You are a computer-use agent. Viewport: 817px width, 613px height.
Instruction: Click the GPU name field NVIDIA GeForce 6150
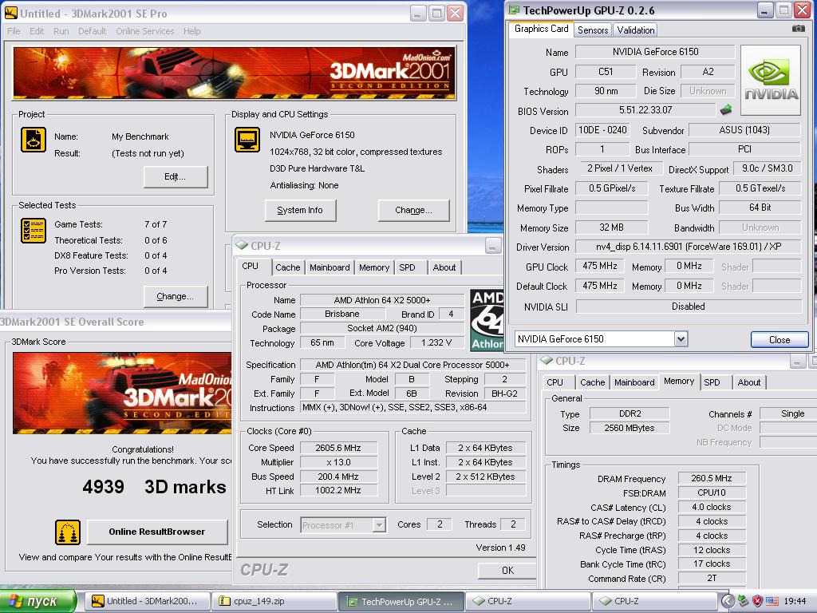(x=655, y=52)
